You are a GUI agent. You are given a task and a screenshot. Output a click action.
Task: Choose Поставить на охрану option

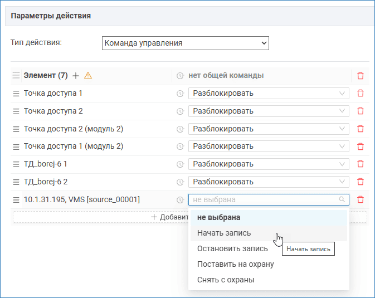click(x=269, y=264)
